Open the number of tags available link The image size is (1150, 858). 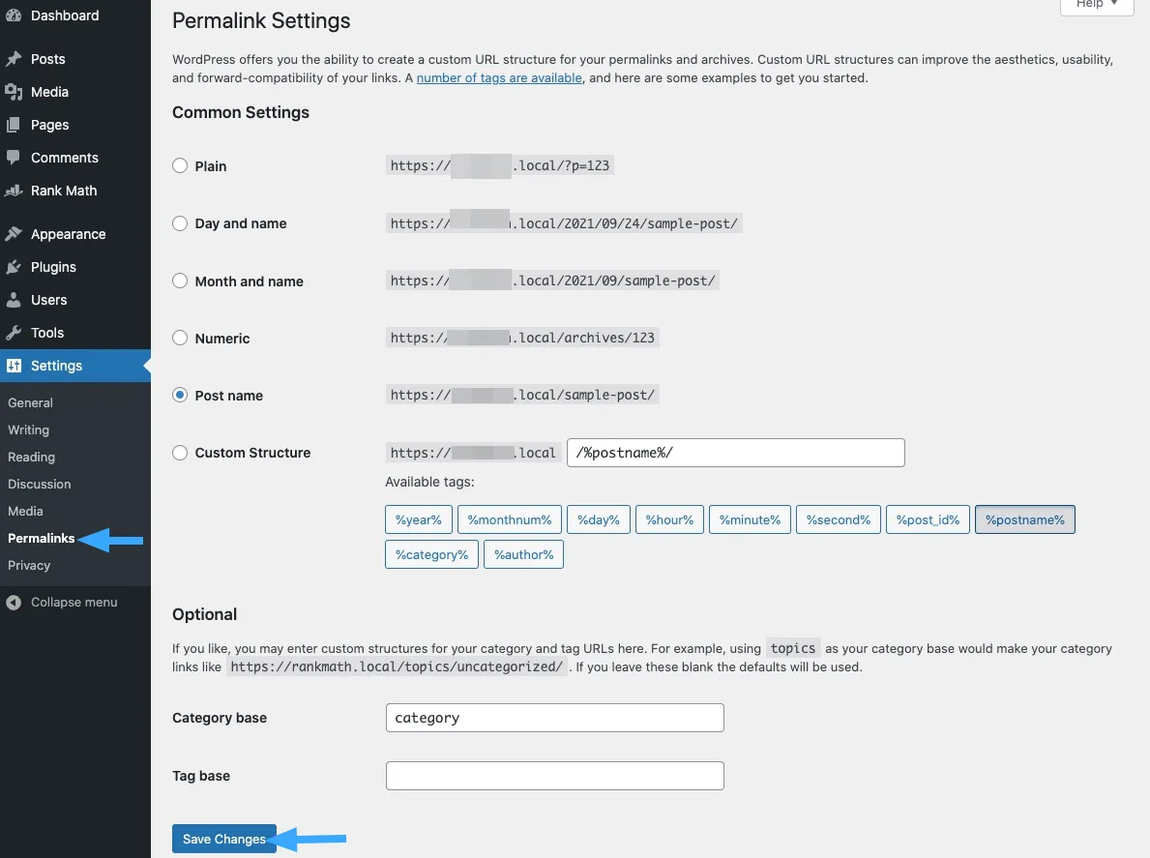pos(498,77)
